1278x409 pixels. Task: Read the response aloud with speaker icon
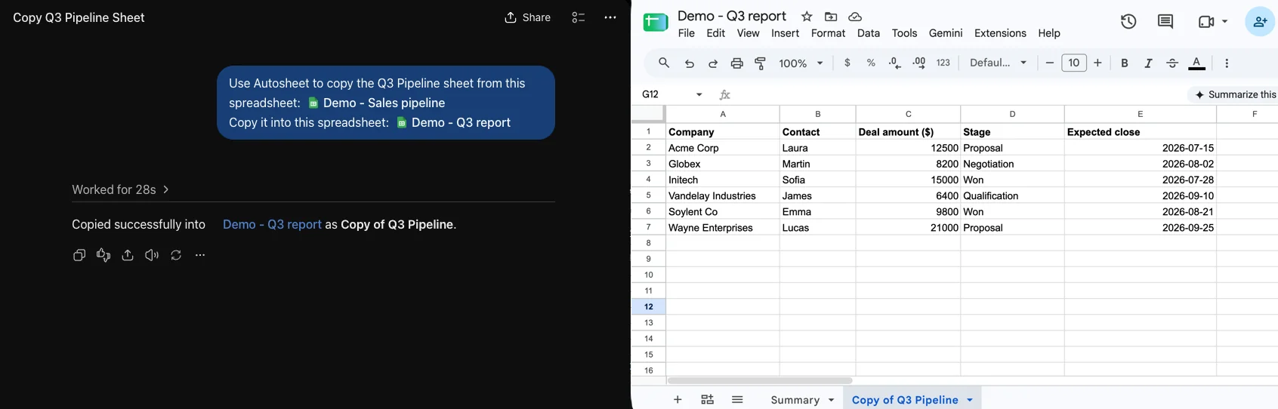[152, 255]
